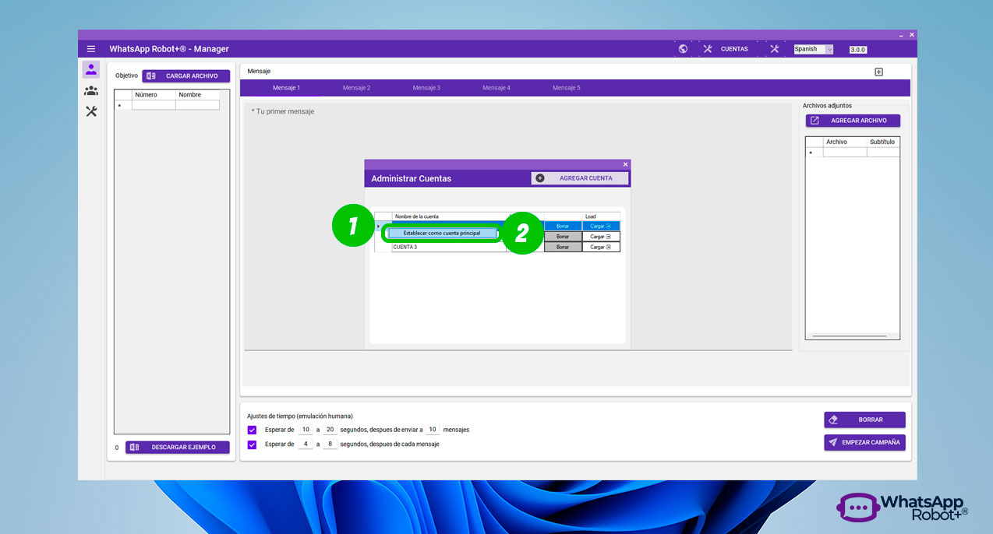Viewport: 993px width, 534px height.
Task: Click the BORRAR eraser button
Action: (864, 420)
